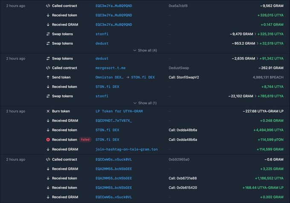Open stonfi link on -22,102 GRAM swap row
Screen dimensions: 290x203
point(102,96)
